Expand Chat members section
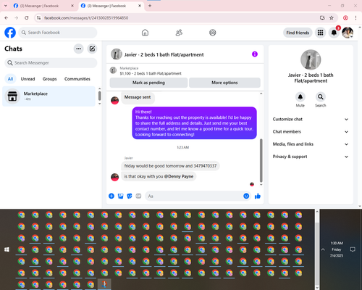 [x=311, y=132]
